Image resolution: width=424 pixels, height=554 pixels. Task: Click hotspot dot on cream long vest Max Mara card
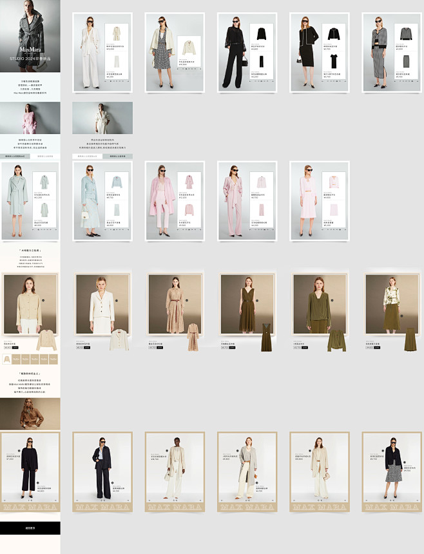click(166, 451)
